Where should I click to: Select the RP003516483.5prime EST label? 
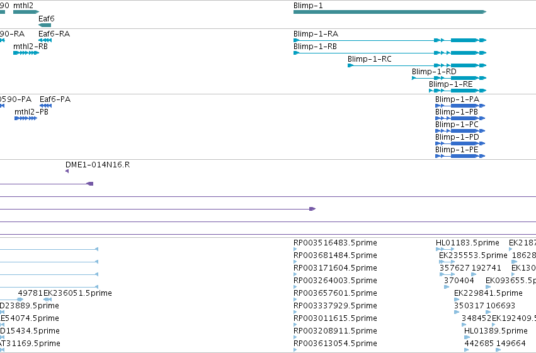(335, 243)
